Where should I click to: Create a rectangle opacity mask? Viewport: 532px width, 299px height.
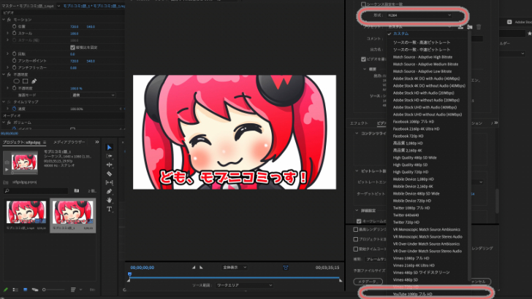point(25,81)
